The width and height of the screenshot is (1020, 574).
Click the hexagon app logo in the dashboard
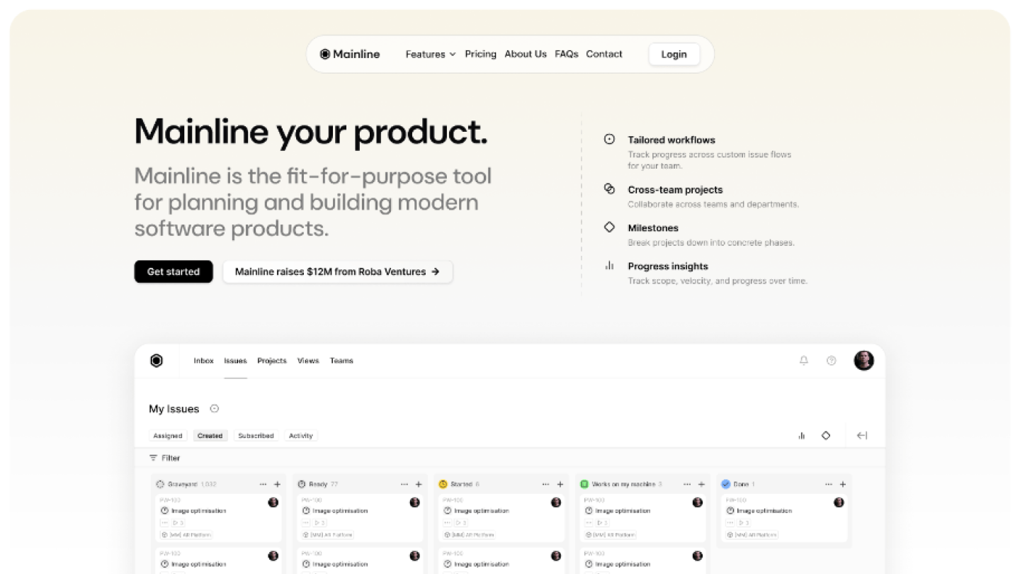pos(157,361)
